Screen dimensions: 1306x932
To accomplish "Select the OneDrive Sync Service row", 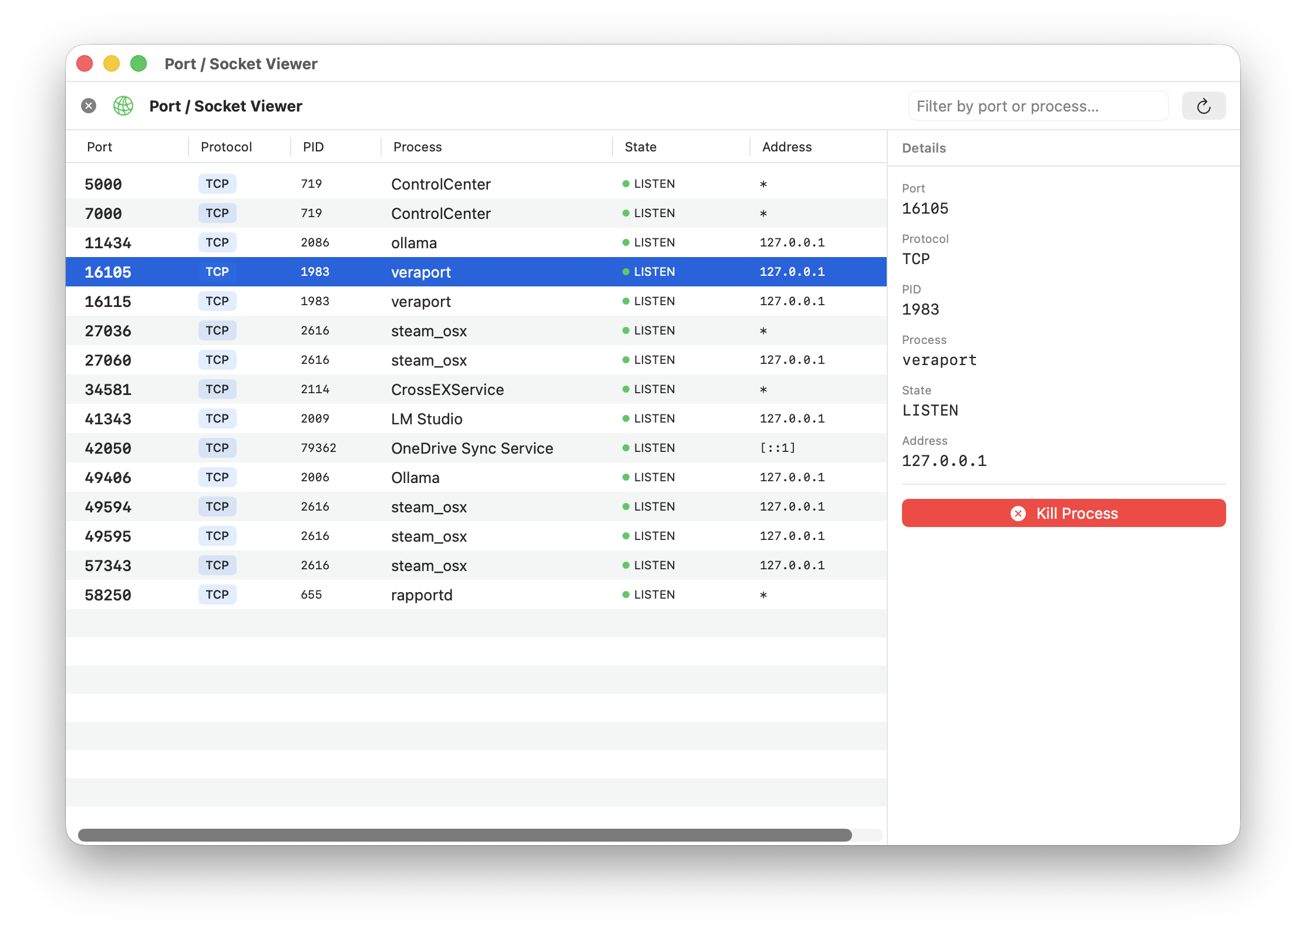I will [476, 448].
